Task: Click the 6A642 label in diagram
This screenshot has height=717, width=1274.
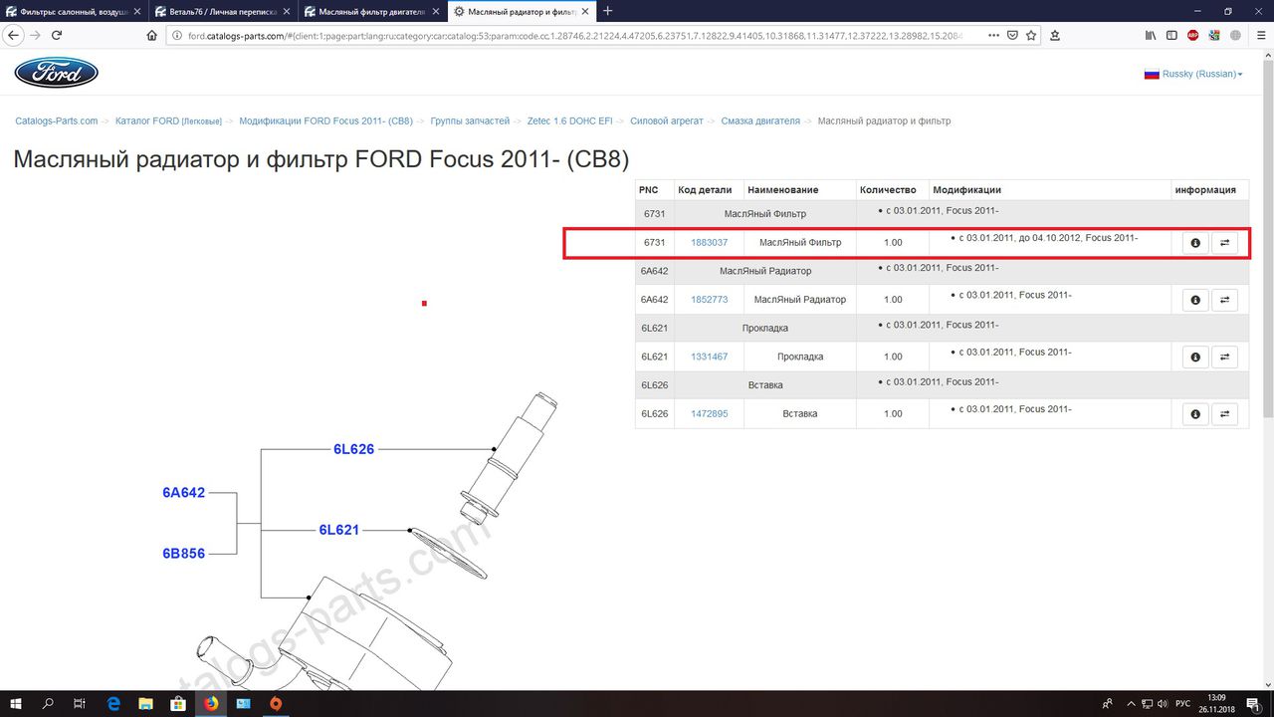Action: [184, 492]
